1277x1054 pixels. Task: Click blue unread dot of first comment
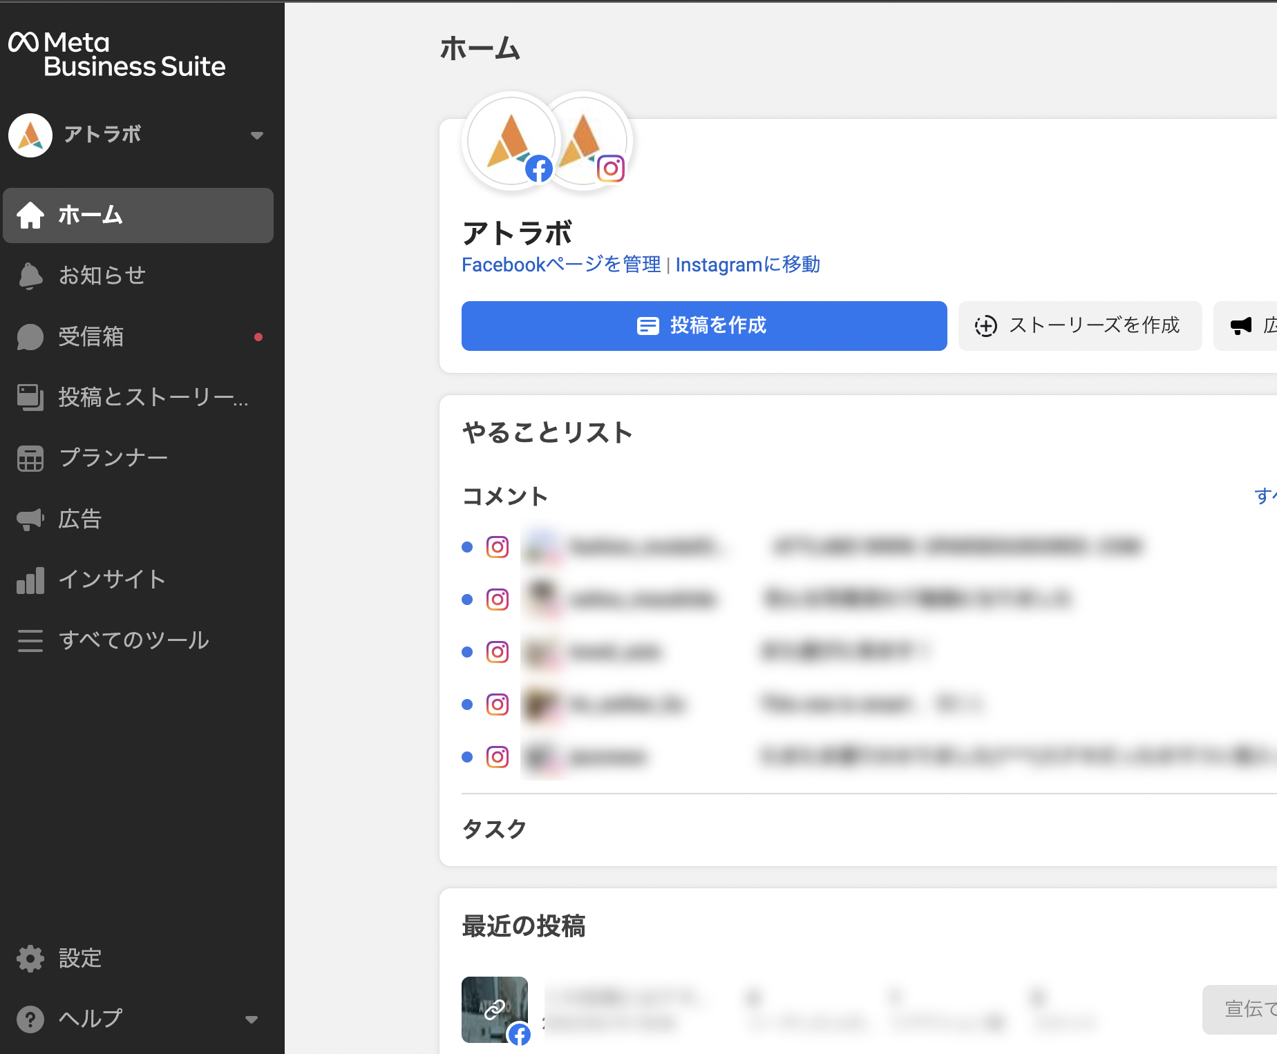467,547
